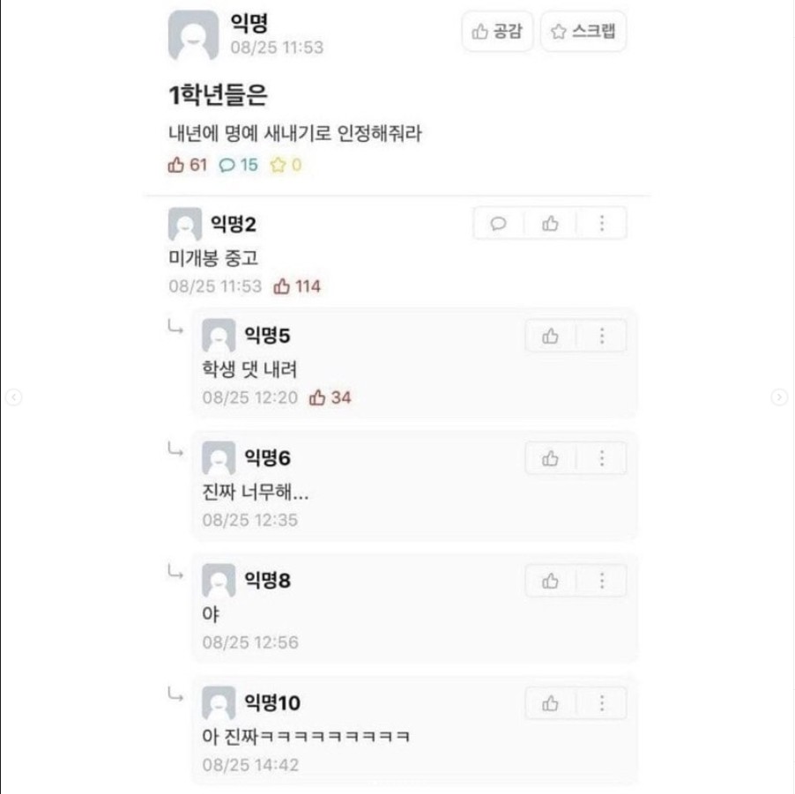The image size is (795, 794).
Task: Open more options menu on 익명2 comment
Action: (x=602, y=223)
